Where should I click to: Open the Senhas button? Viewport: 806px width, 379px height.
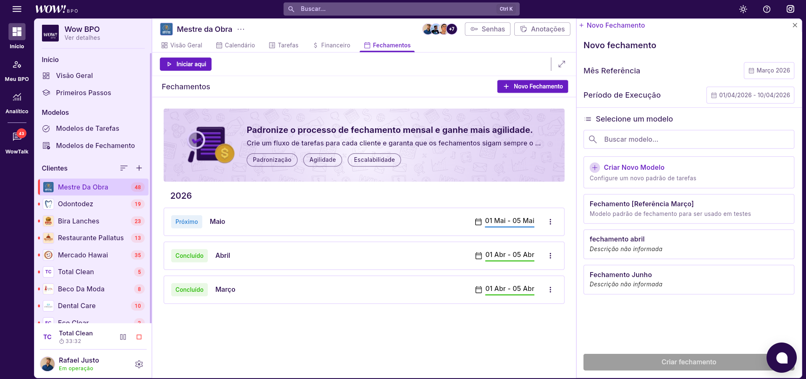[487, 29]
